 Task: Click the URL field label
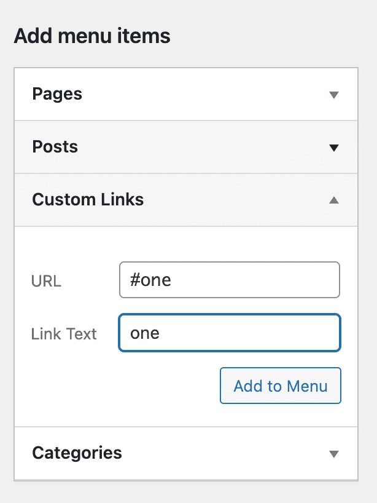tap(46, 281)
